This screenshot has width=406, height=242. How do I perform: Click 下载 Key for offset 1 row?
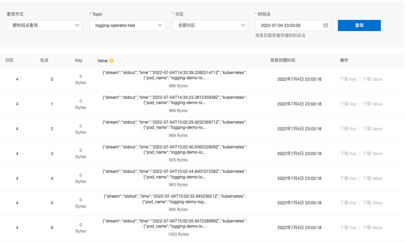tap(348, 104)
